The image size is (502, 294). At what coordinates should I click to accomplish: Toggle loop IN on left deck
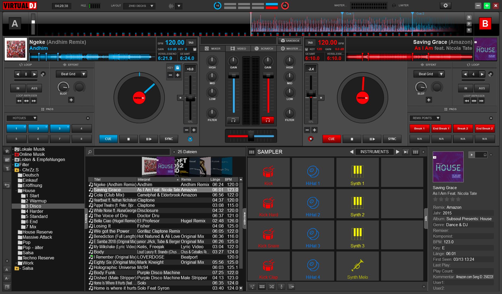coord(18,88)
